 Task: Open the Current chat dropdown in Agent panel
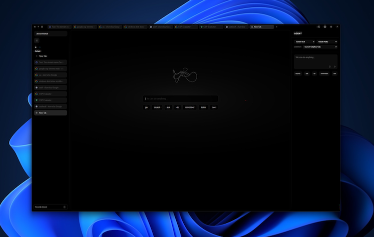304,41
